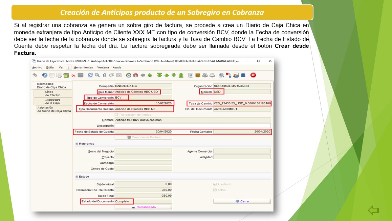
Task: Click the zoom across icon
Action: pyautogui.click(x=221, y=75)
